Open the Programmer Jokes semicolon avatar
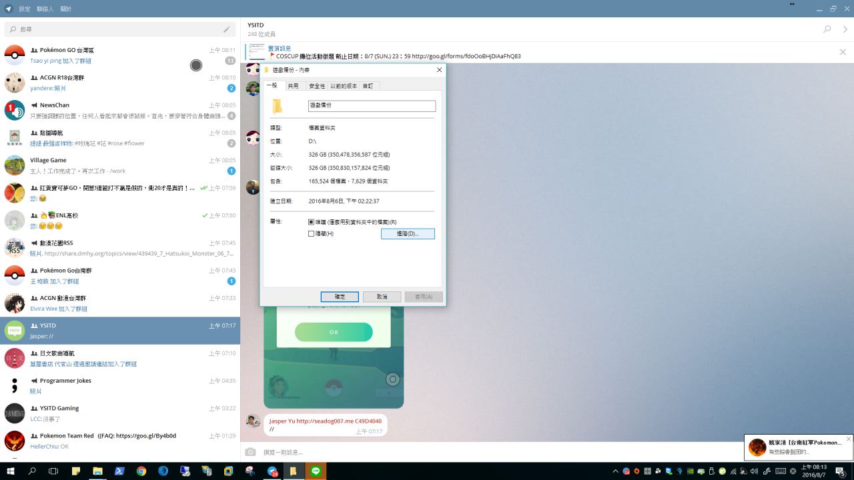This screenshot has width=854, height=480. pyautogui.click(x=15, y=385)
